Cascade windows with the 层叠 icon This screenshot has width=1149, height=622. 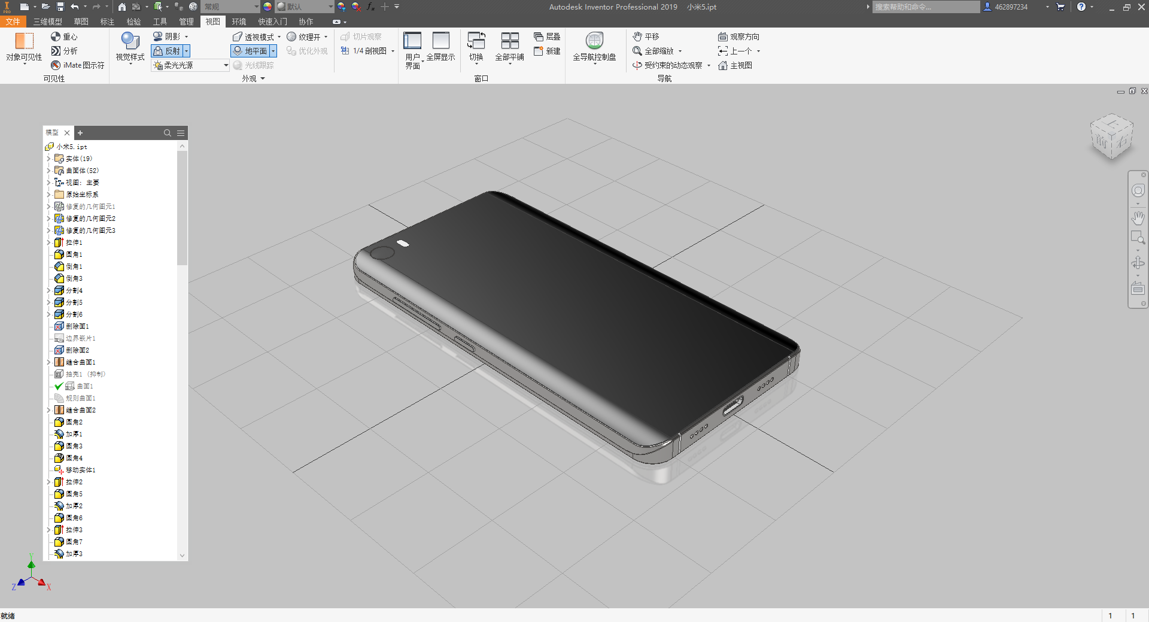pos(546,37)
